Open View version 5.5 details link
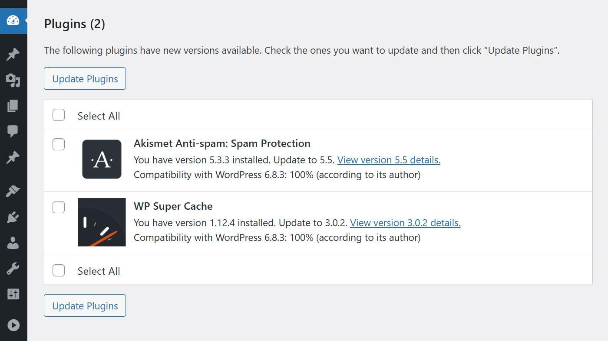 coord(389,160)
